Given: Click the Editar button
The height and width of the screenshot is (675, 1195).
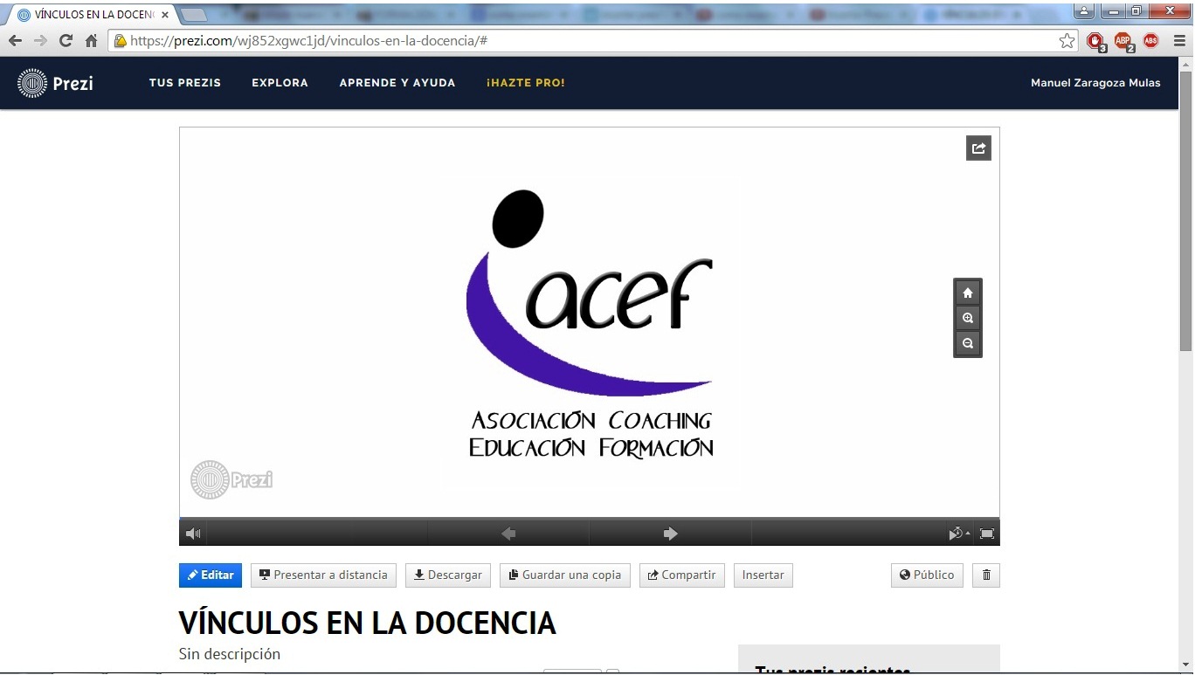Looking at the screenshot, I should pyautogui.click(x=211, y=575).
